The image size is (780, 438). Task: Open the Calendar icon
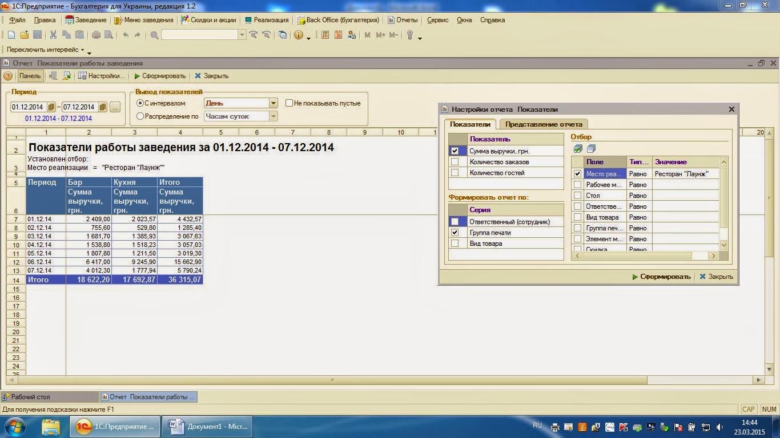click(338, 35)
